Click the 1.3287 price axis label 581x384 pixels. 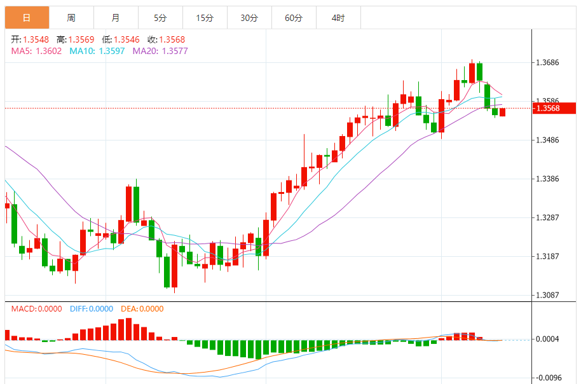click(x=547, y=217)
